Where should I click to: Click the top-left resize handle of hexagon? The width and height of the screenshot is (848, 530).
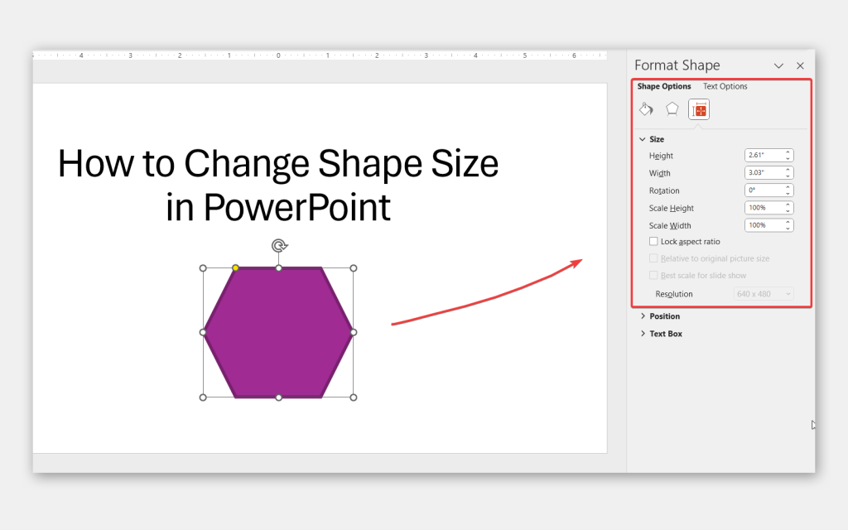tap(204, 267)
